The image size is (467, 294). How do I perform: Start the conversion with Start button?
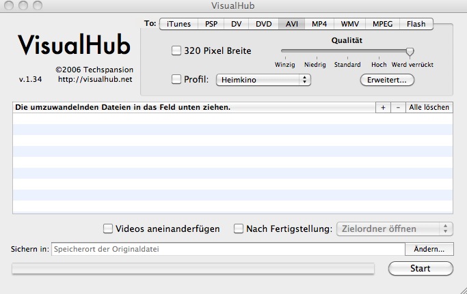tap(421, 269)
